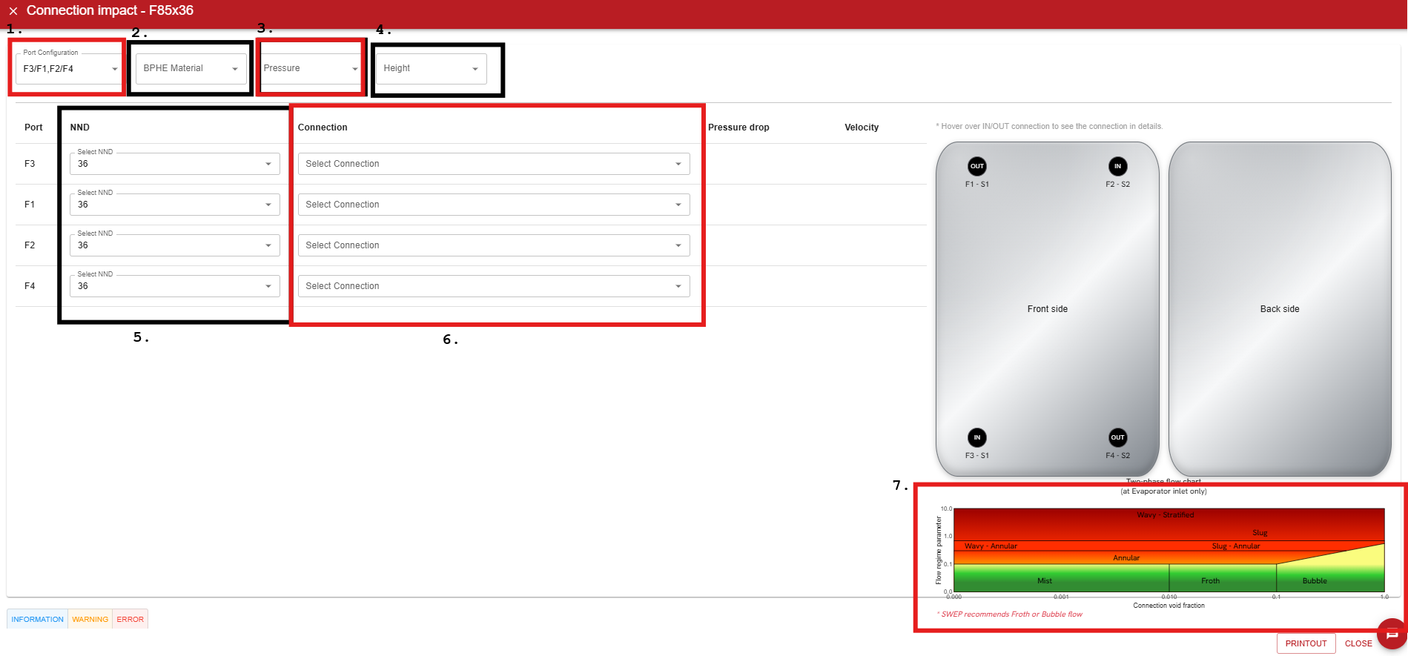Open the Port Configuration dropdown
The width and height of the screenshot is (1408, 656).
pyautogui.click(x=70, y=69)
